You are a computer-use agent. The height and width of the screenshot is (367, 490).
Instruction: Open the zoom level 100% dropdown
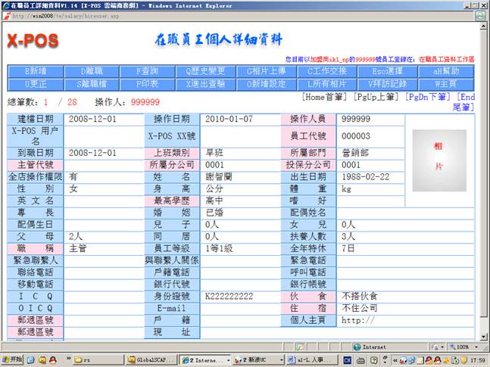pyautogui.click(x=460, y=347)
